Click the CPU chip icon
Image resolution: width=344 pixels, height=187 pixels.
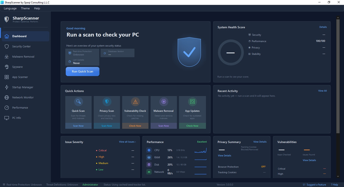149,150
